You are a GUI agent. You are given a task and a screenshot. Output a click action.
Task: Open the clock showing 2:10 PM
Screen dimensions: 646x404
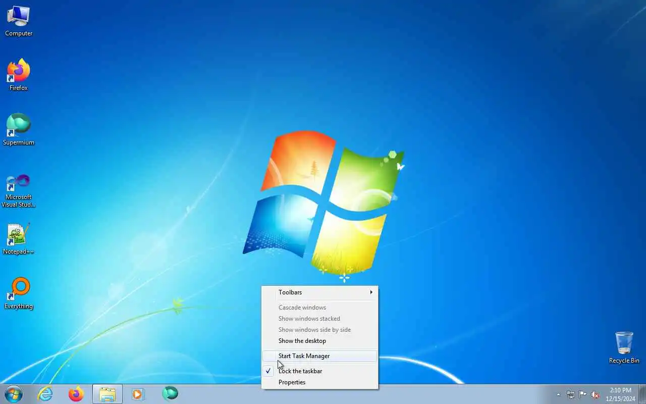(x=620, y=394)
